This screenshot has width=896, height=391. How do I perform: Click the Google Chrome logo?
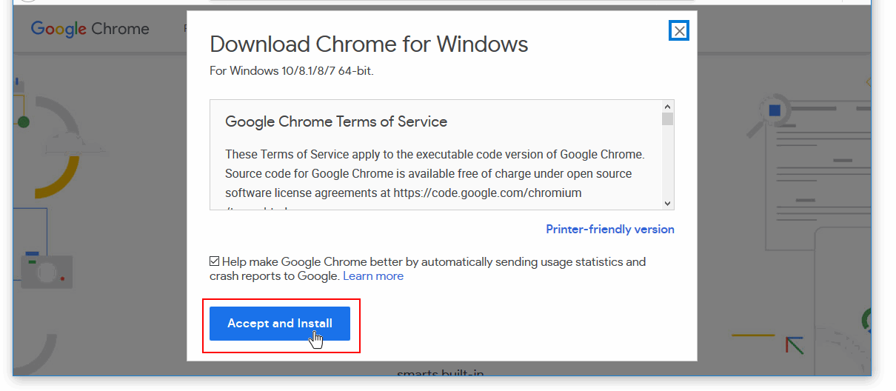click(90, 29)
